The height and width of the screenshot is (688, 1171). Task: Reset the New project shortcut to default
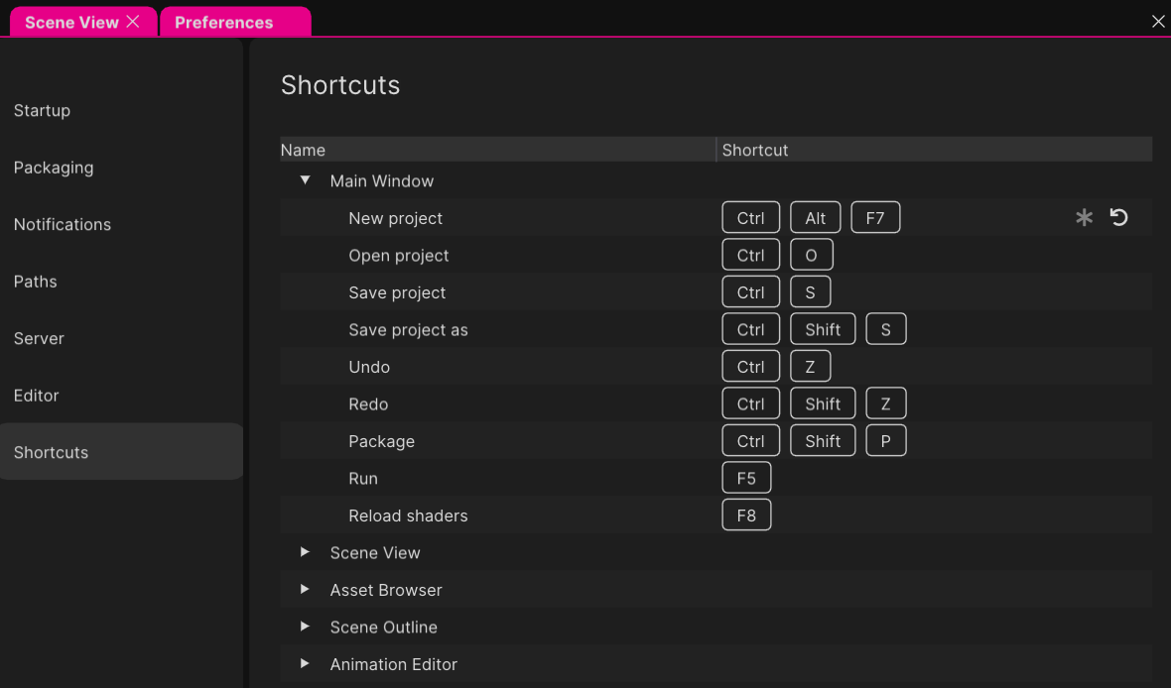click(x=1119, y=216)
